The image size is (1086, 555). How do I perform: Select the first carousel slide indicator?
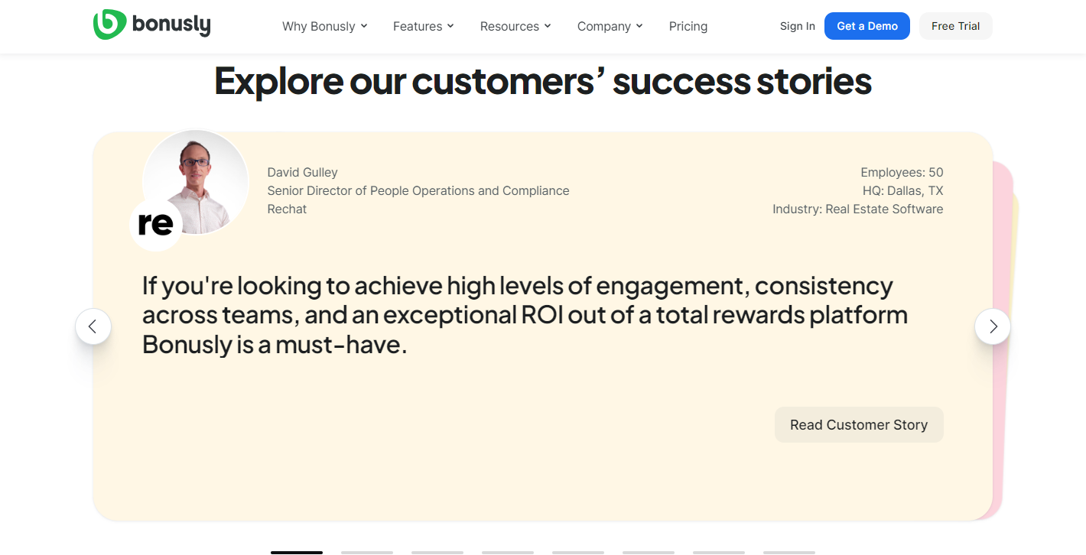click(297, 552)
